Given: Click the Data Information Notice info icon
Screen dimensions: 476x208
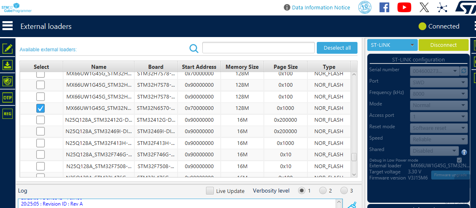Looking at the screenshot, I should (287, 7).
